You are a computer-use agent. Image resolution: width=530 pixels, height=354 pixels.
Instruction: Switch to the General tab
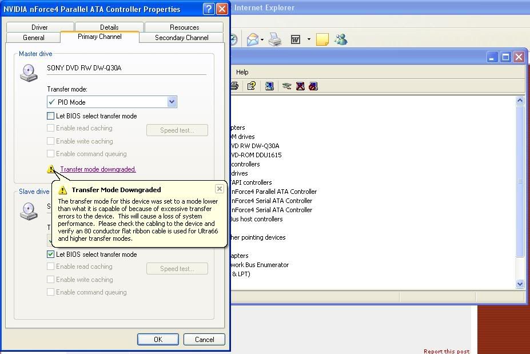34,38
